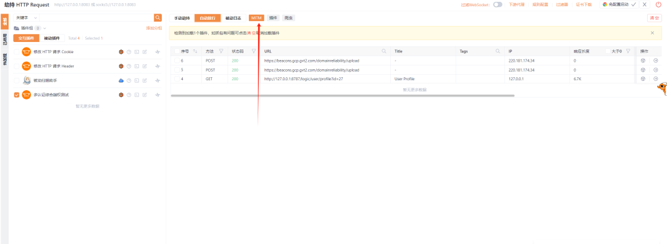Screen dimensions: 667x244
Task: Enable the 大于0 response length checkbox
Action: (x=608, y=51)
